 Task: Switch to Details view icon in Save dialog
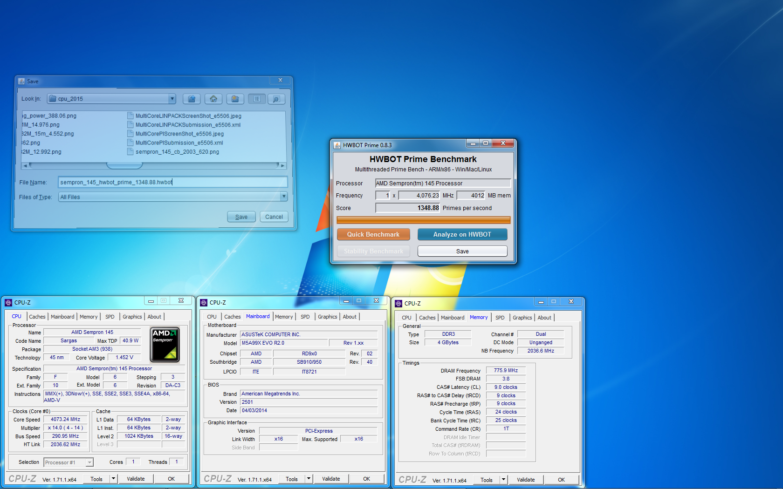pyautogui.click(x=276, y=99)
